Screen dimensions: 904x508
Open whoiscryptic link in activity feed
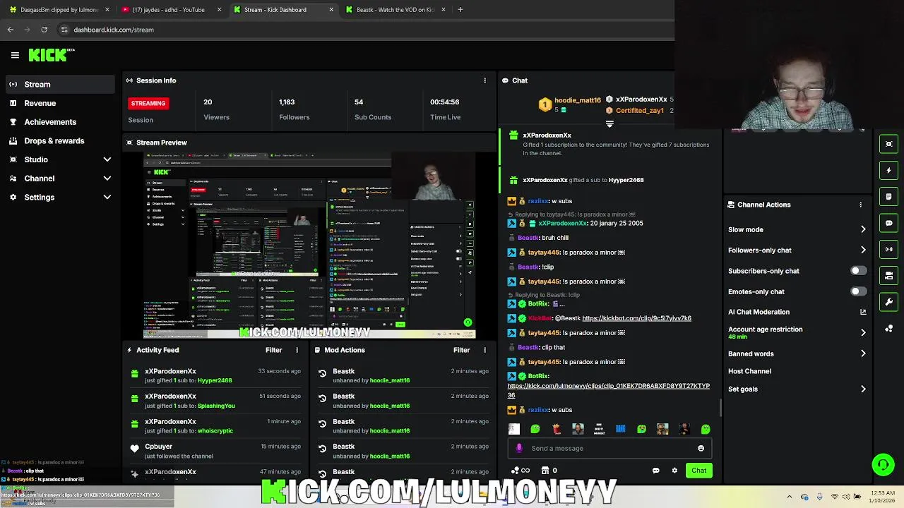(215, 430)
